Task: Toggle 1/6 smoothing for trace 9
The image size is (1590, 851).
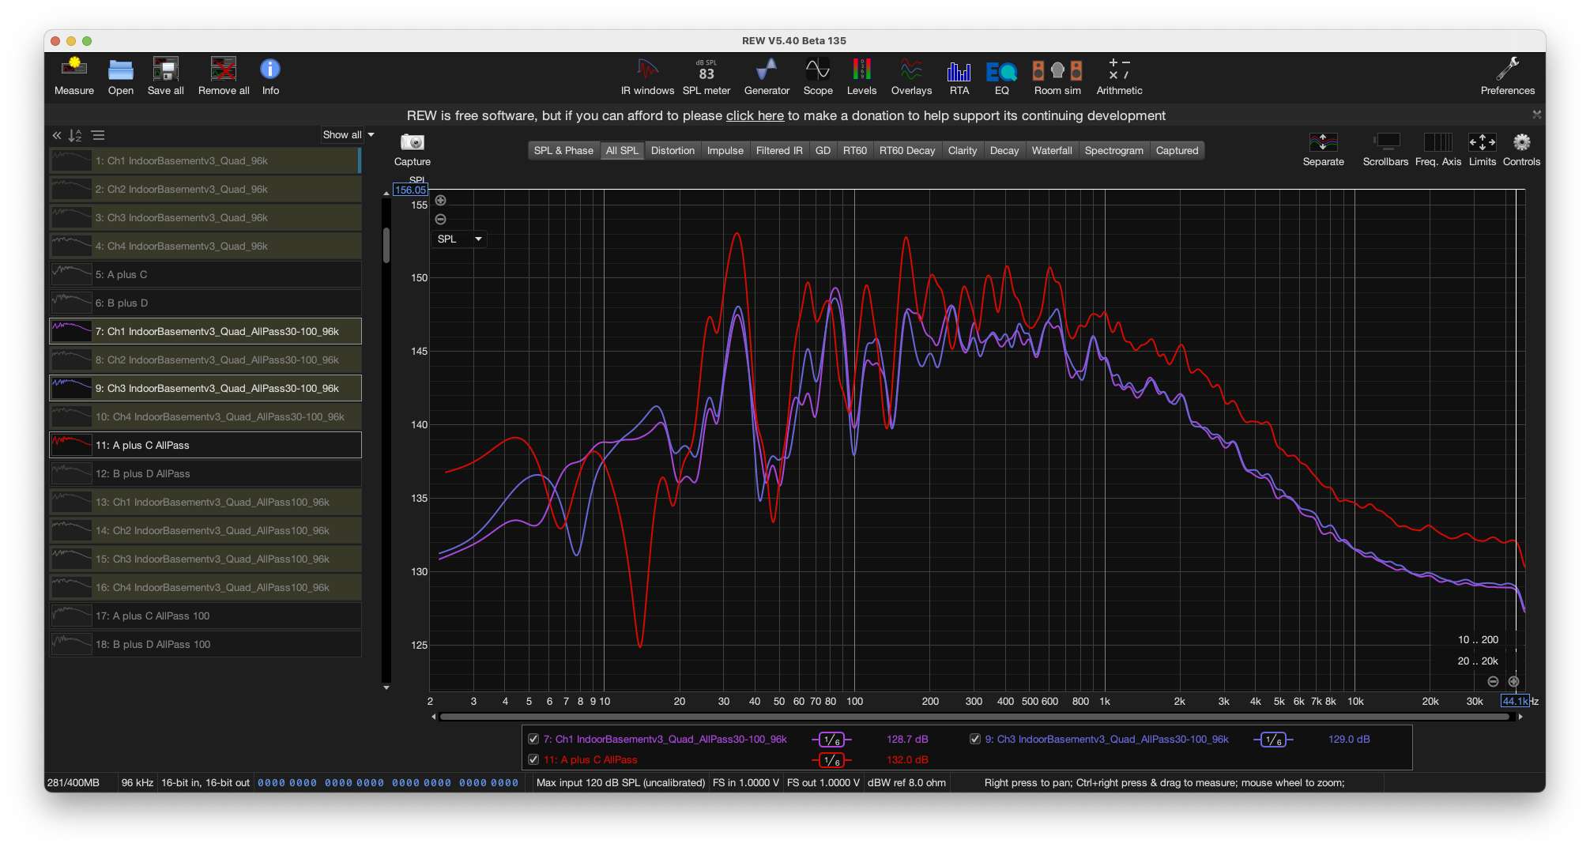Action: [x=1273, y=740]
